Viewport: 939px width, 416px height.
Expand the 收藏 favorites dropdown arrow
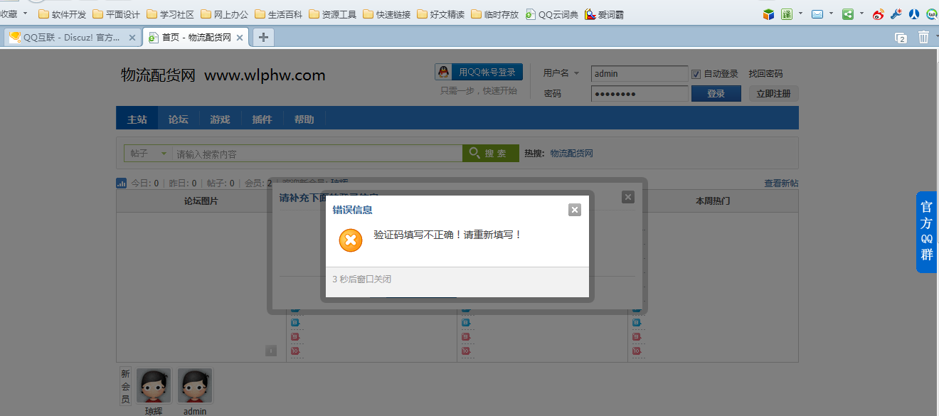(x=26, y=14)
